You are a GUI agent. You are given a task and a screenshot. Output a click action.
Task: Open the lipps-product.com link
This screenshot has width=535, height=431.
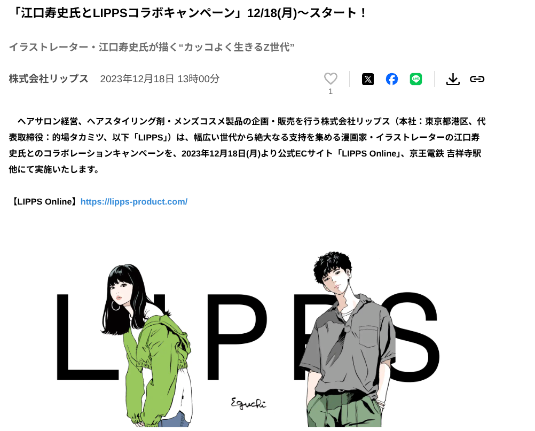click(x=133, y=202)
